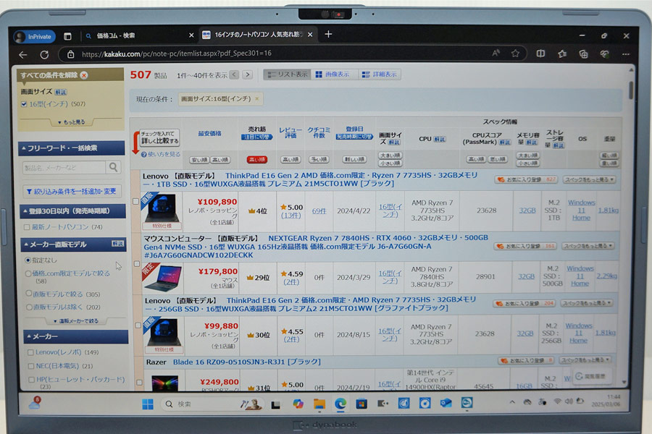Go to next results page arrow

coord(248,75)
